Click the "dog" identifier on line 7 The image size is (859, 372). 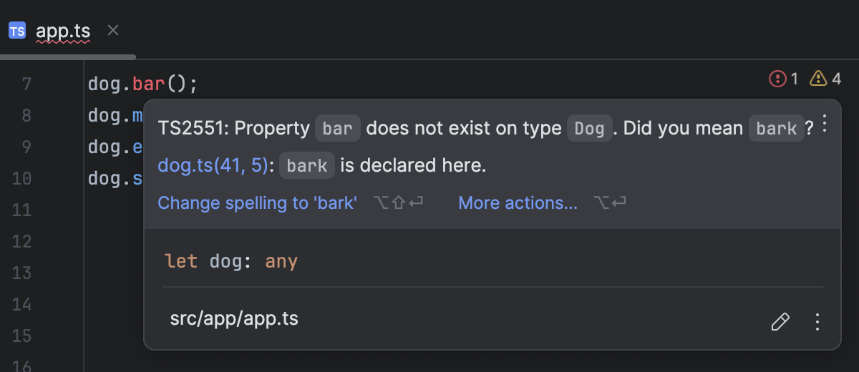tap(106, 84)
